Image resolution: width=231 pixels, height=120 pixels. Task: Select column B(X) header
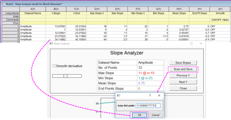tap(56, 9)
